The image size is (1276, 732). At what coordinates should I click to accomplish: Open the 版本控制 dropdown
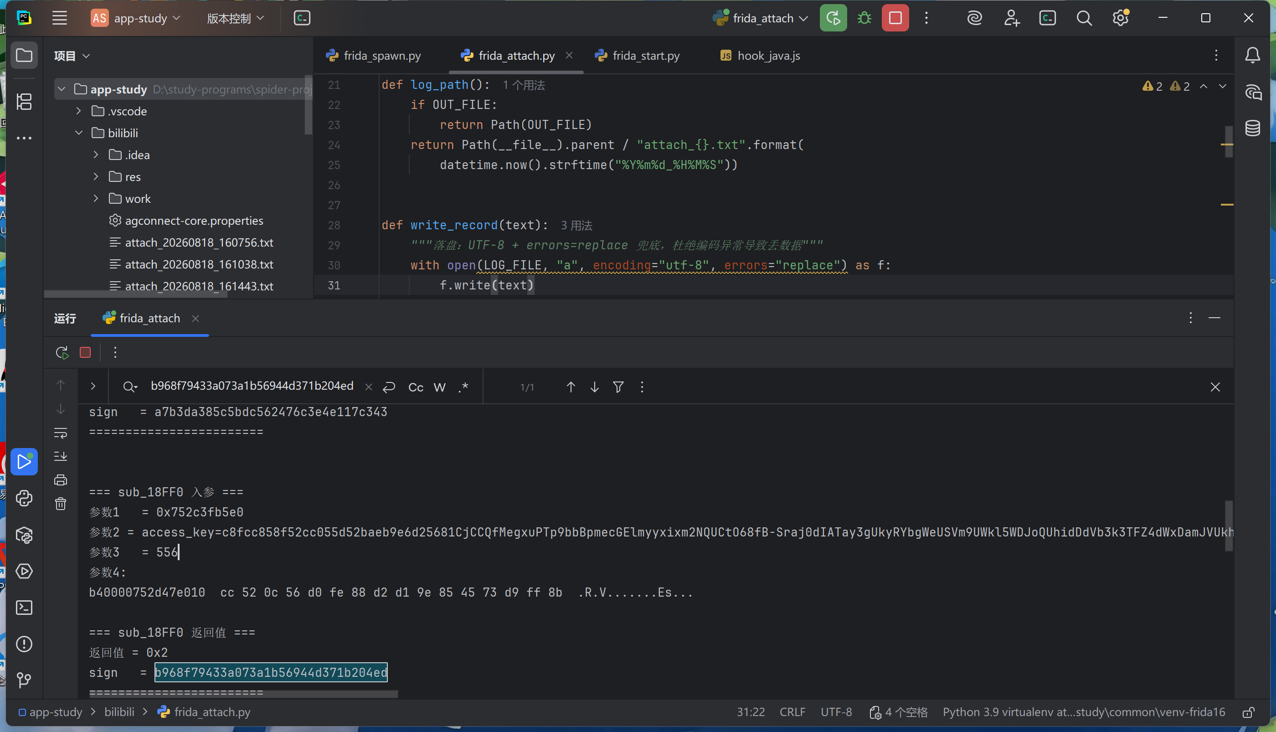click(235, 18)
